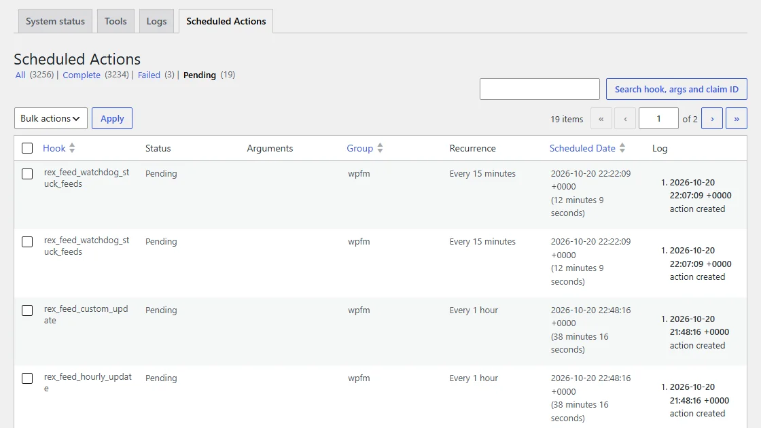Check the rex_feed_custom_update row checkbox

click(27, 310)
